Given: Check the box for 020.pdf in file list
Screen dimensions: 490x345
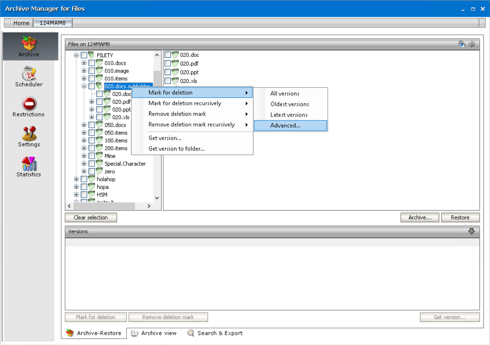Looking at the screenshot, I should click(x=168, y=64).
